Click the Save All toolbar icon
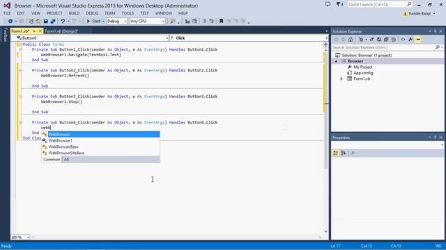 tap(53, 22)
